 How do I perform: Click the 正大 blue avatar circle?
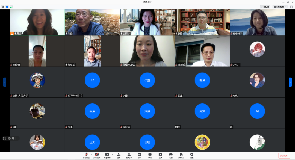coord(92,142)
